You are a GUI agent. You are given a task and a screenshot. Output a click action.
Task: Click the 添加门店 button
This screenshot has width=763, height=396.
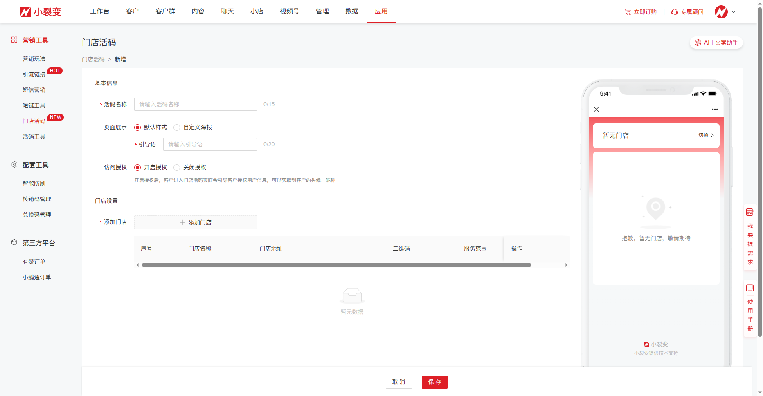click(196, 222)
